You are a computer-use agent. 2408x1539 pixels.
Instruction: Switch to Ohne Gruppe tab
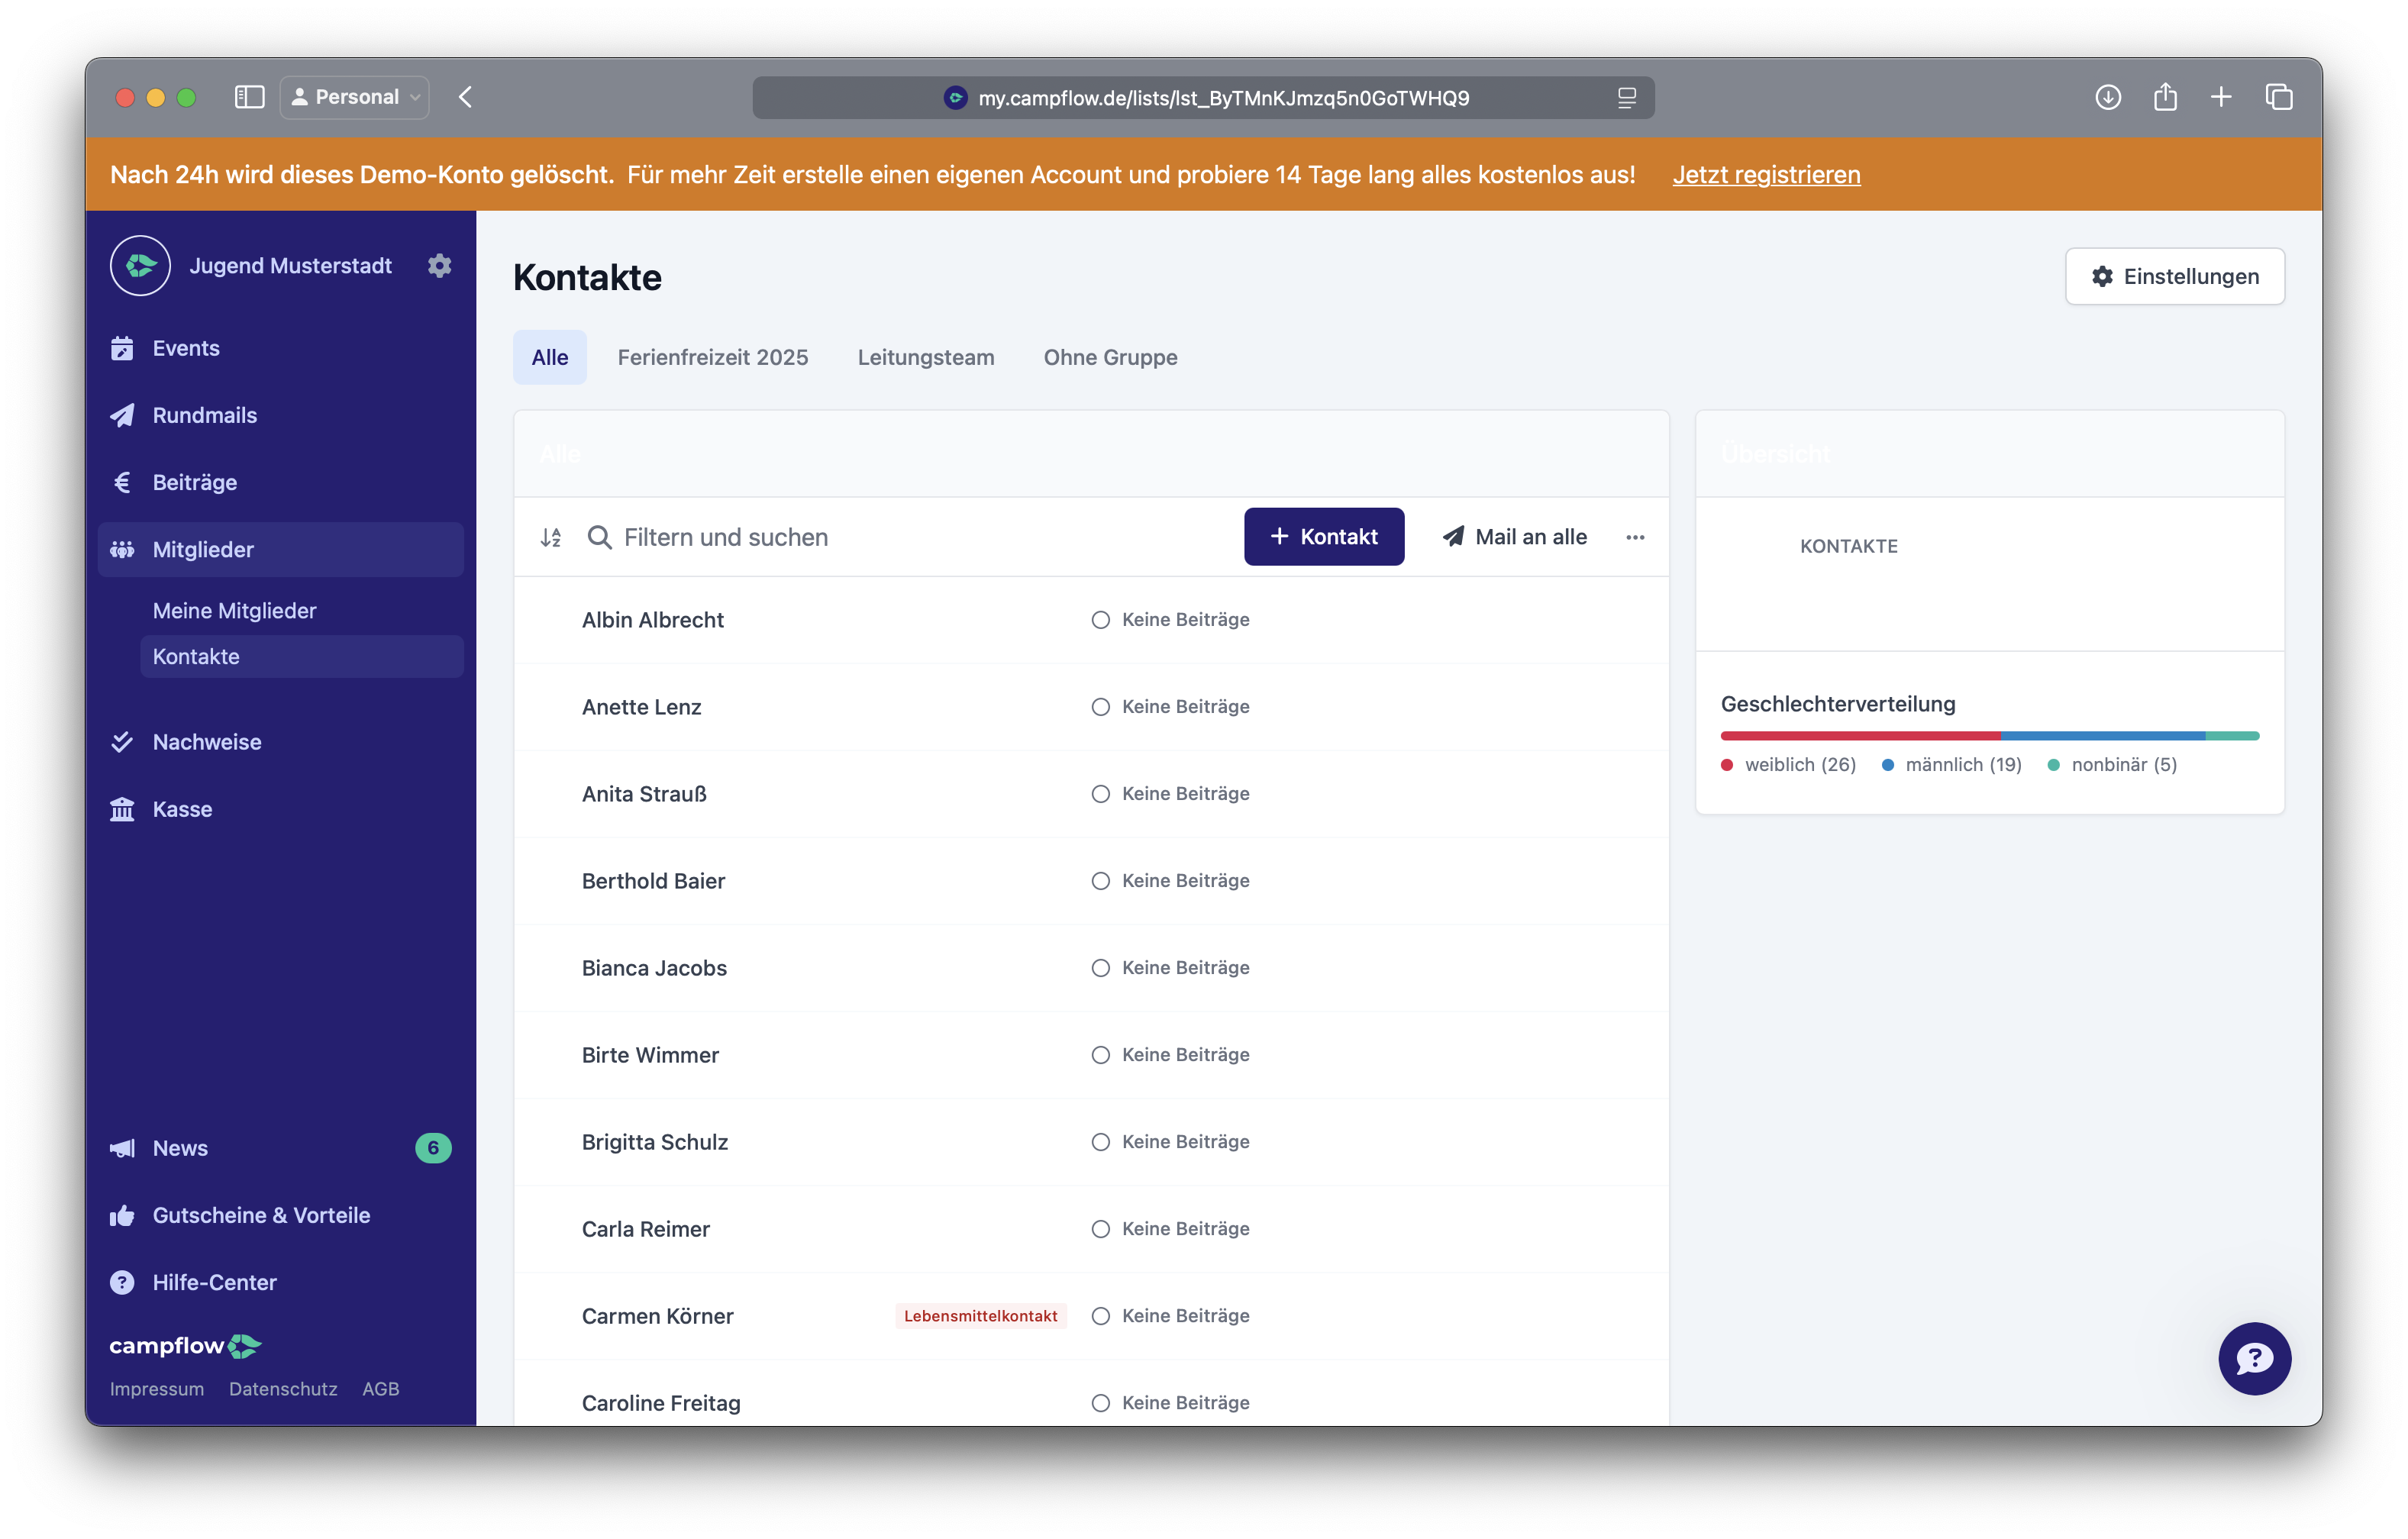1110,357
